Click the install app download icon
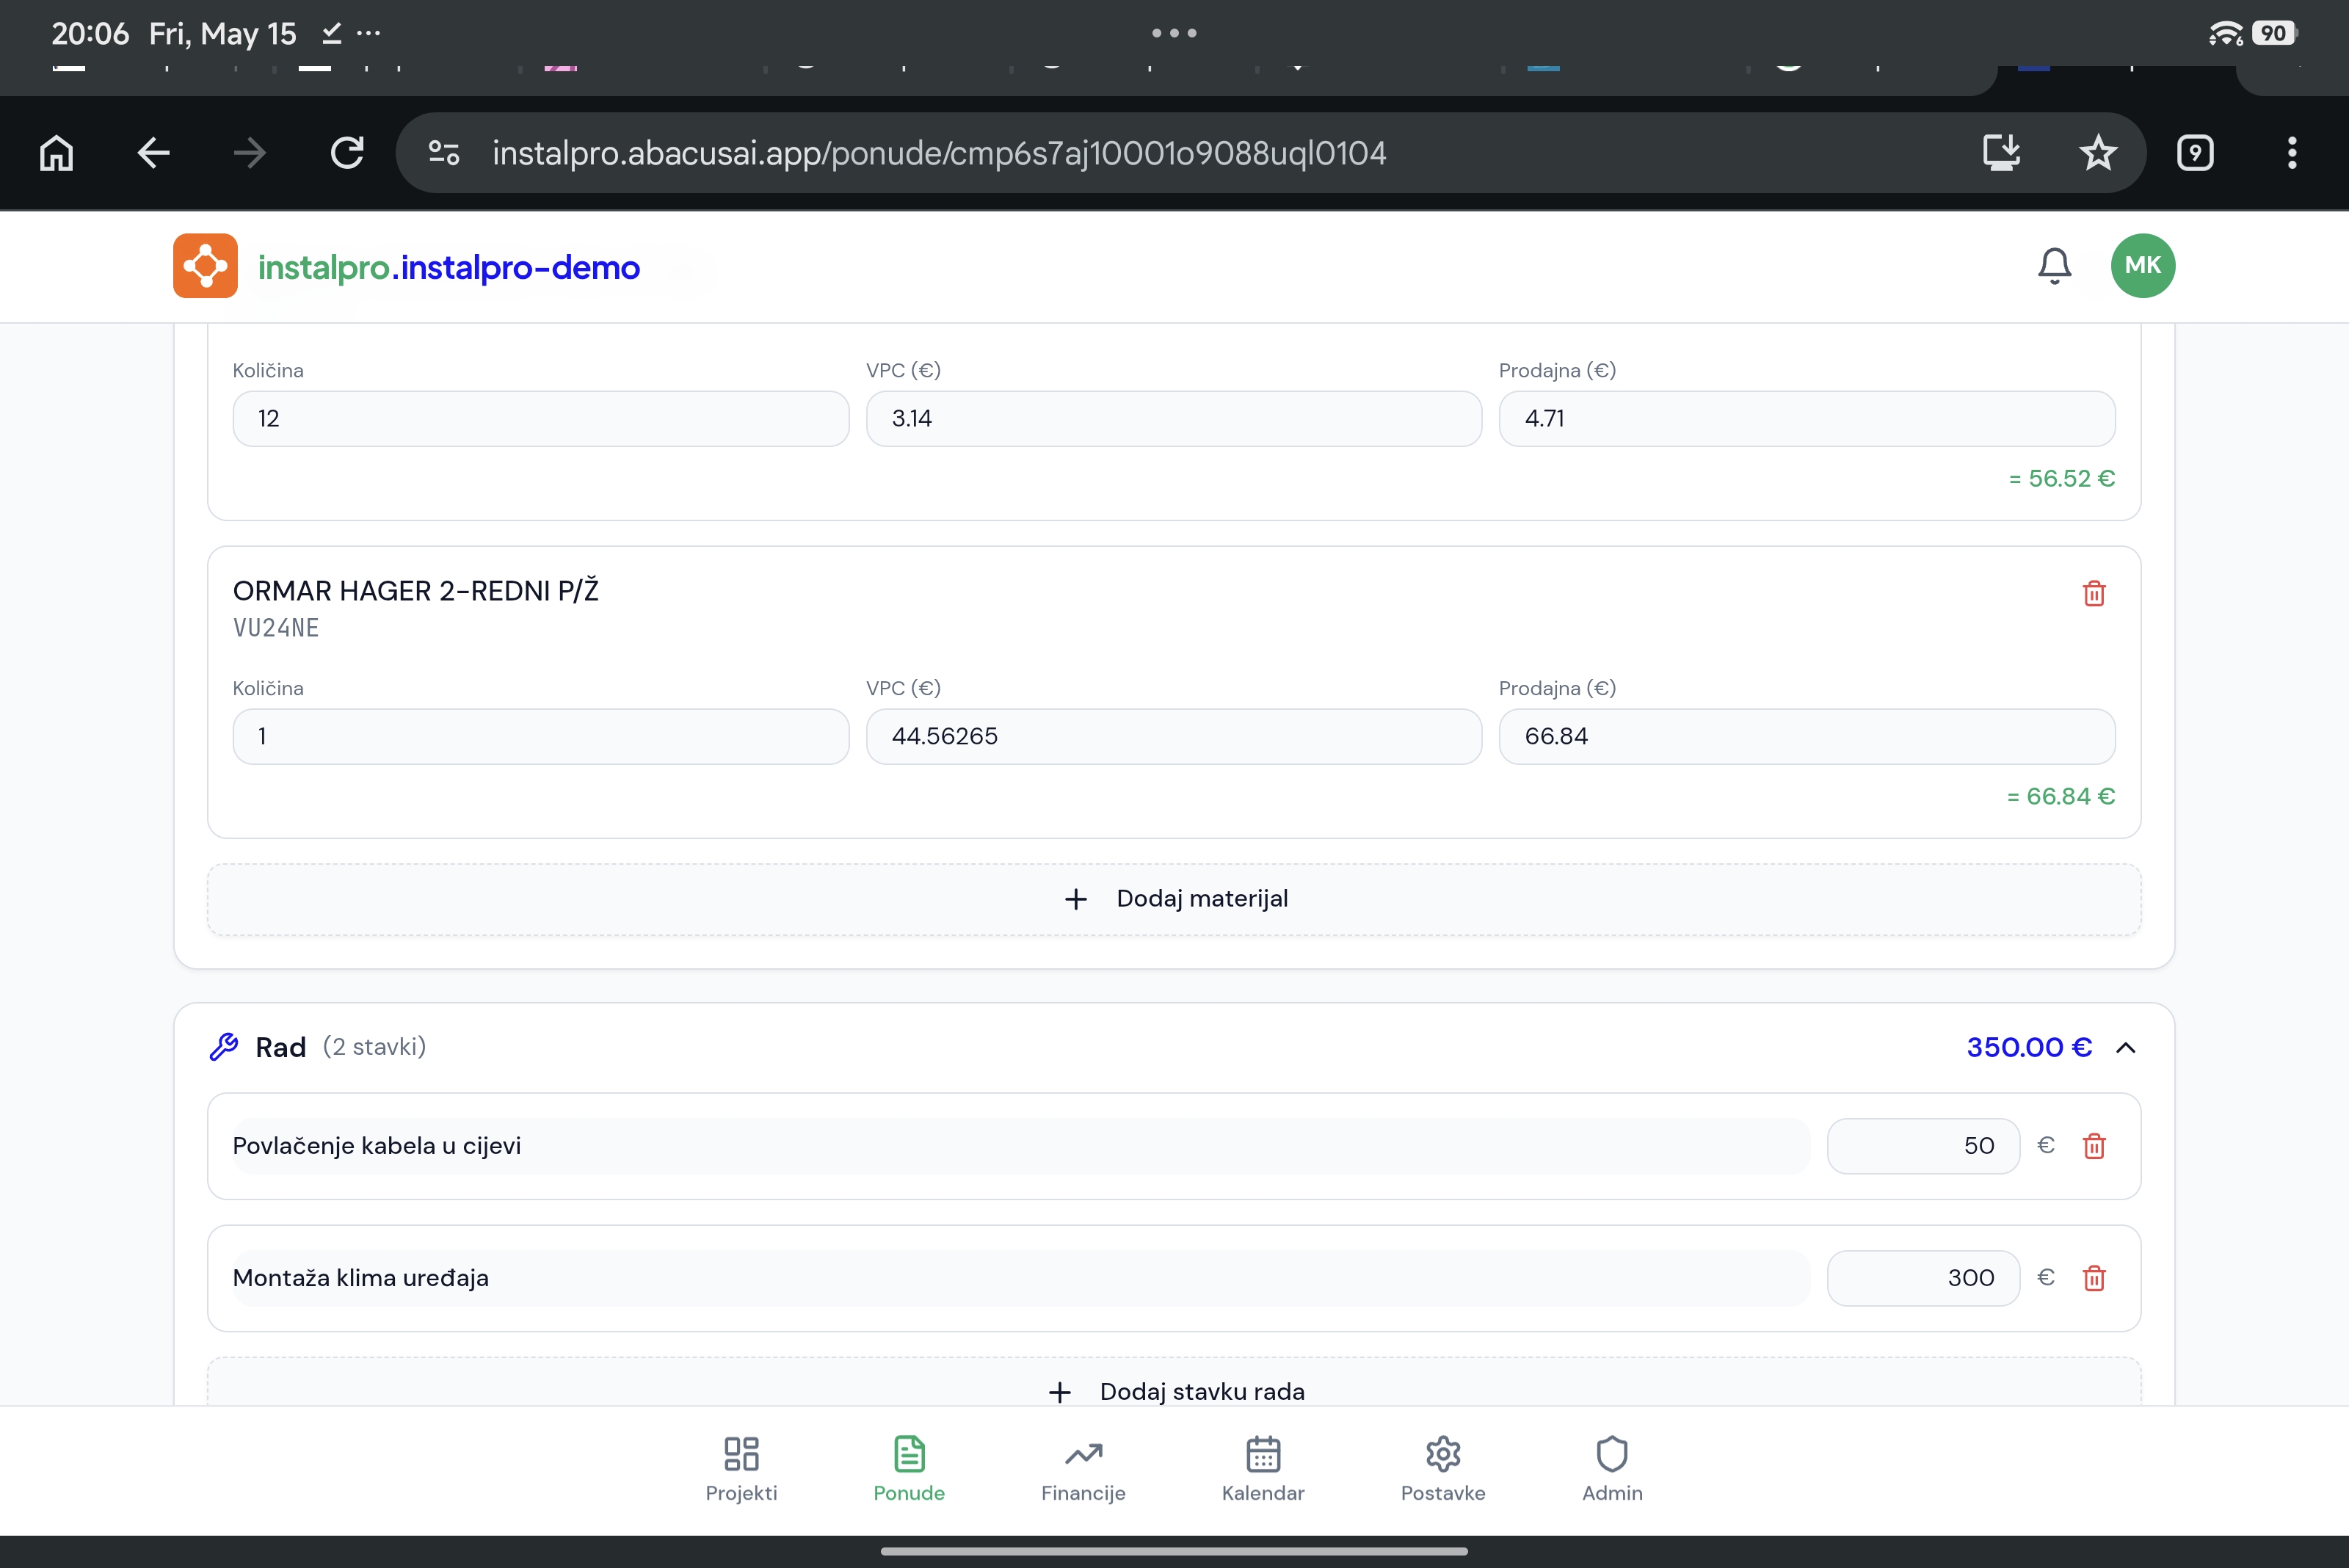The width and height of the screenshot is (2349, 1568). pyautogui.click(x=2001, y=153)
